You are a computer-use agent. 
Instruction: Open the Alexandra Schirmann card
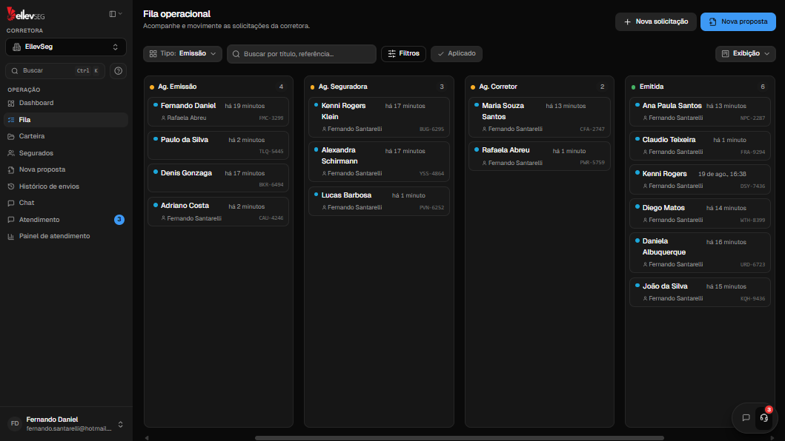(x=379, y=161)
